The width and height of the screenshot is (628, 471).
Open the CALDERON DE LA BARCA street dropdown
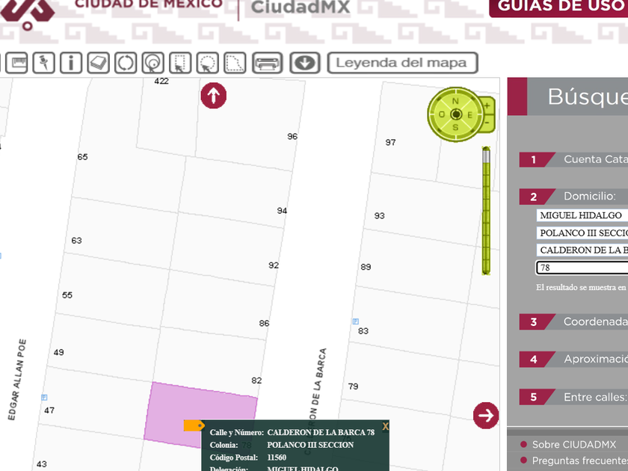point(582,250)
